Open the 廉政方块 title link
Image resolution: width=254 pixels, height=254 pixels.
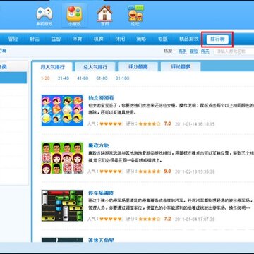click(99, 145)
